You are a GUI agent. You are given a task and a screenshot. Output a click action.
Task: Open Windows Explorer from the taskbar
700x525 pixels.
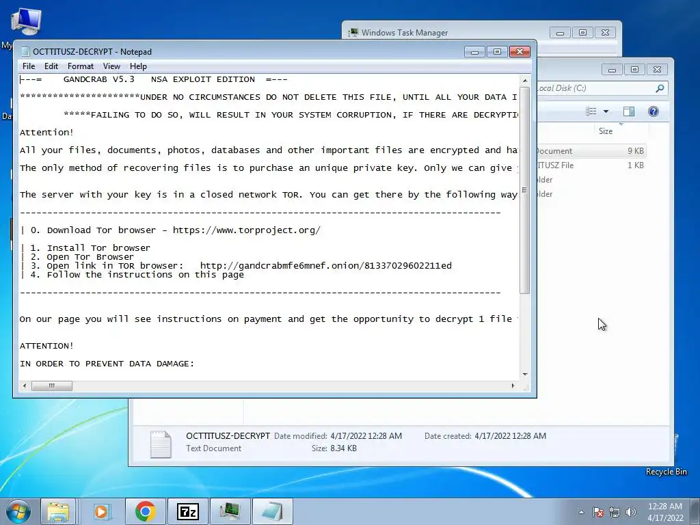click(59, 511)
